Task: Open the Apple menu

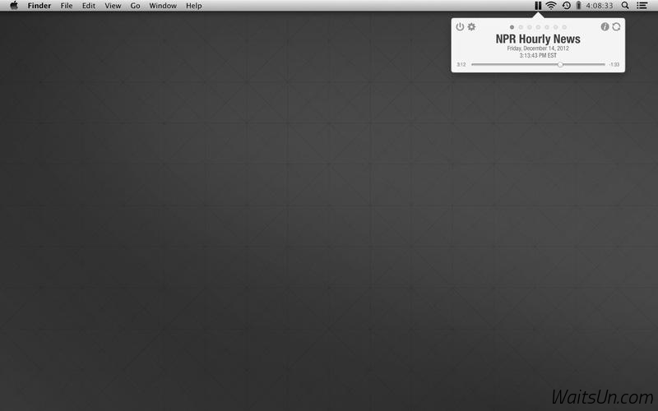Action: pyautogui.click(x=14, y=6)
